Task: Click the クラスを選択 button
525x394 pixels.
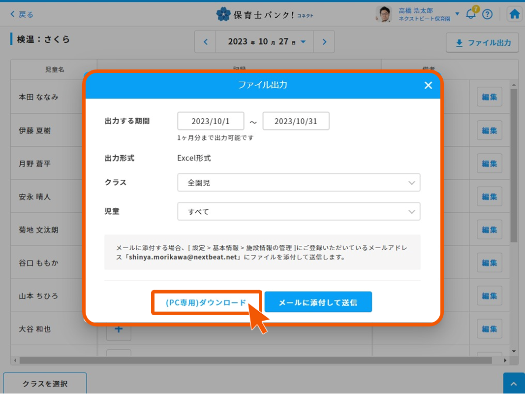Action: click(45, 384)
